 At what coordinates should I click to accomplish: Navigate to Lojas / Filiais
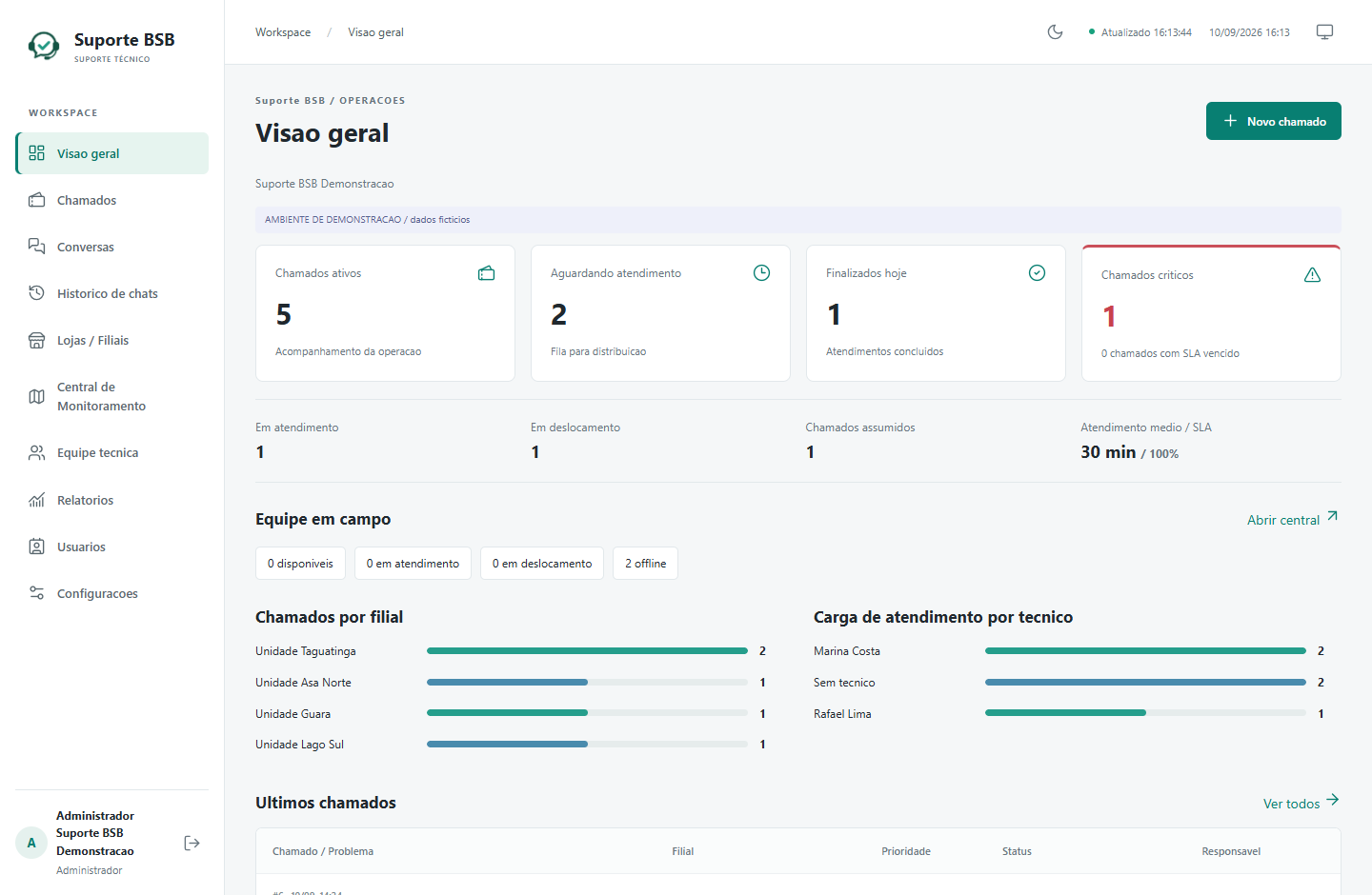112,340
